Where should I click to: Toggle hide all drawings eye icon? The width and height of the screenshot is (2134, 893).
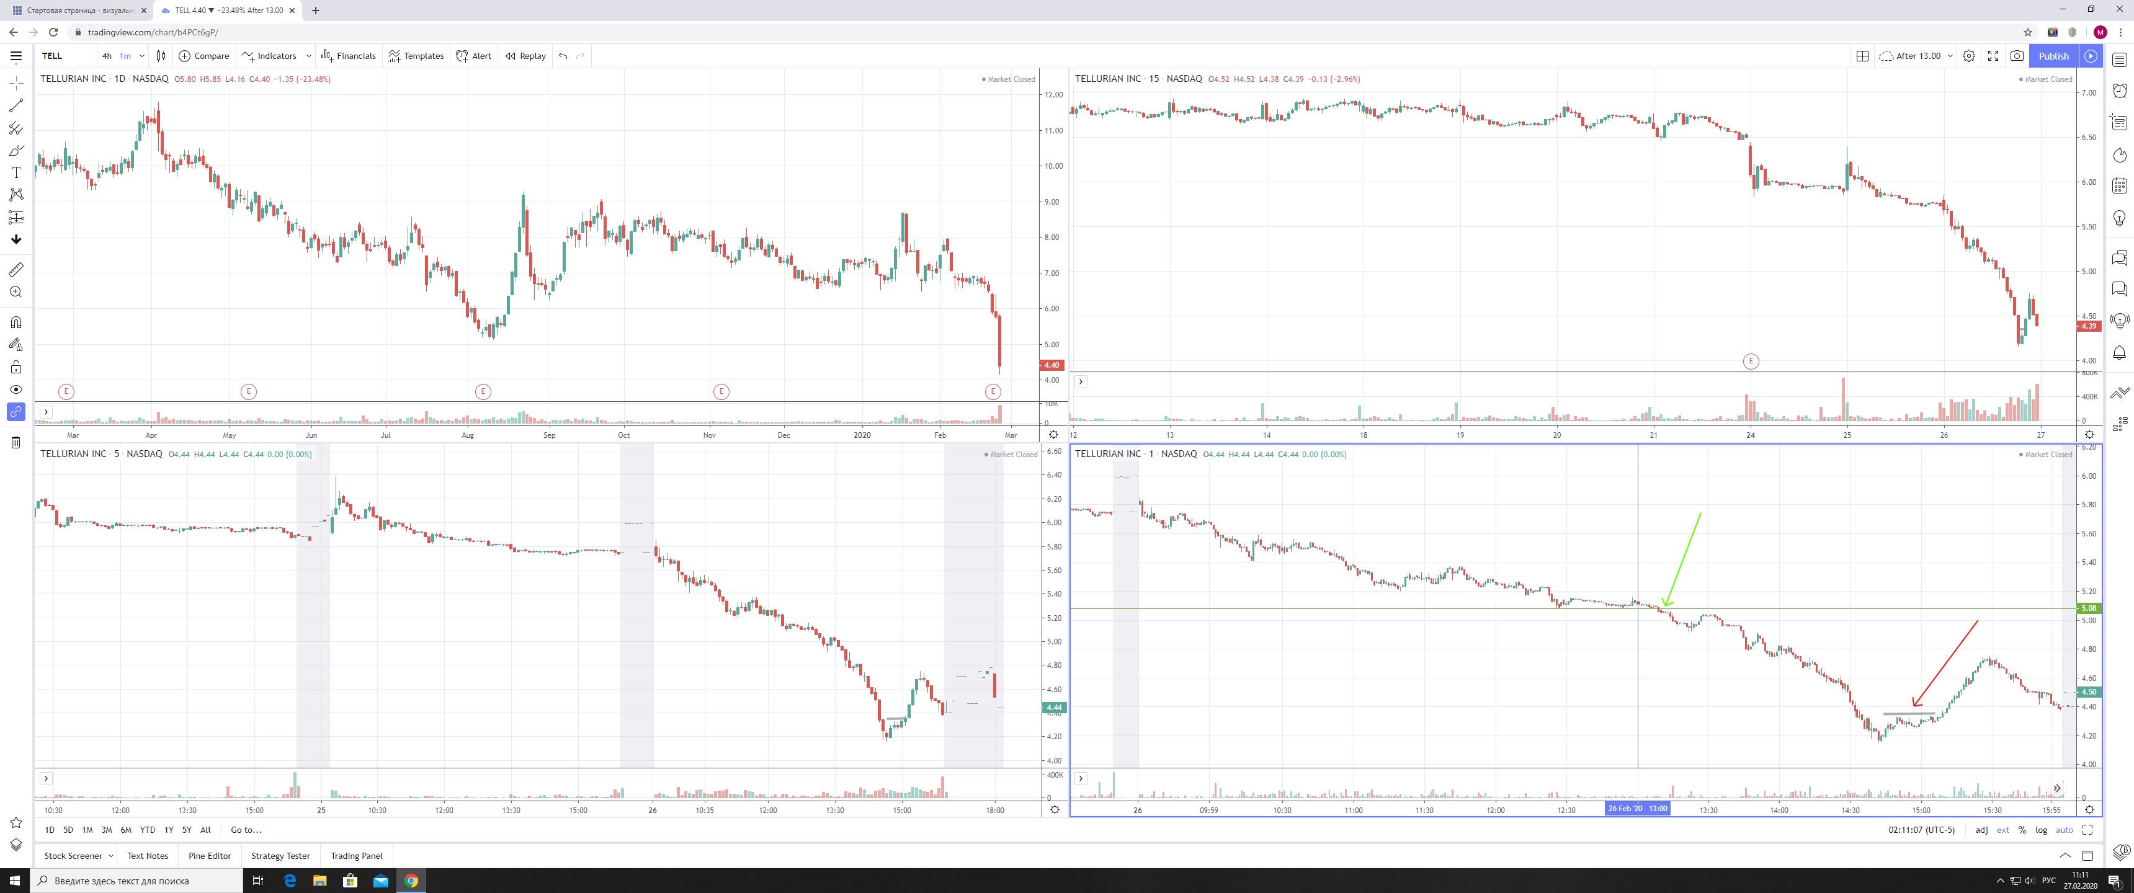pos(16,389)
